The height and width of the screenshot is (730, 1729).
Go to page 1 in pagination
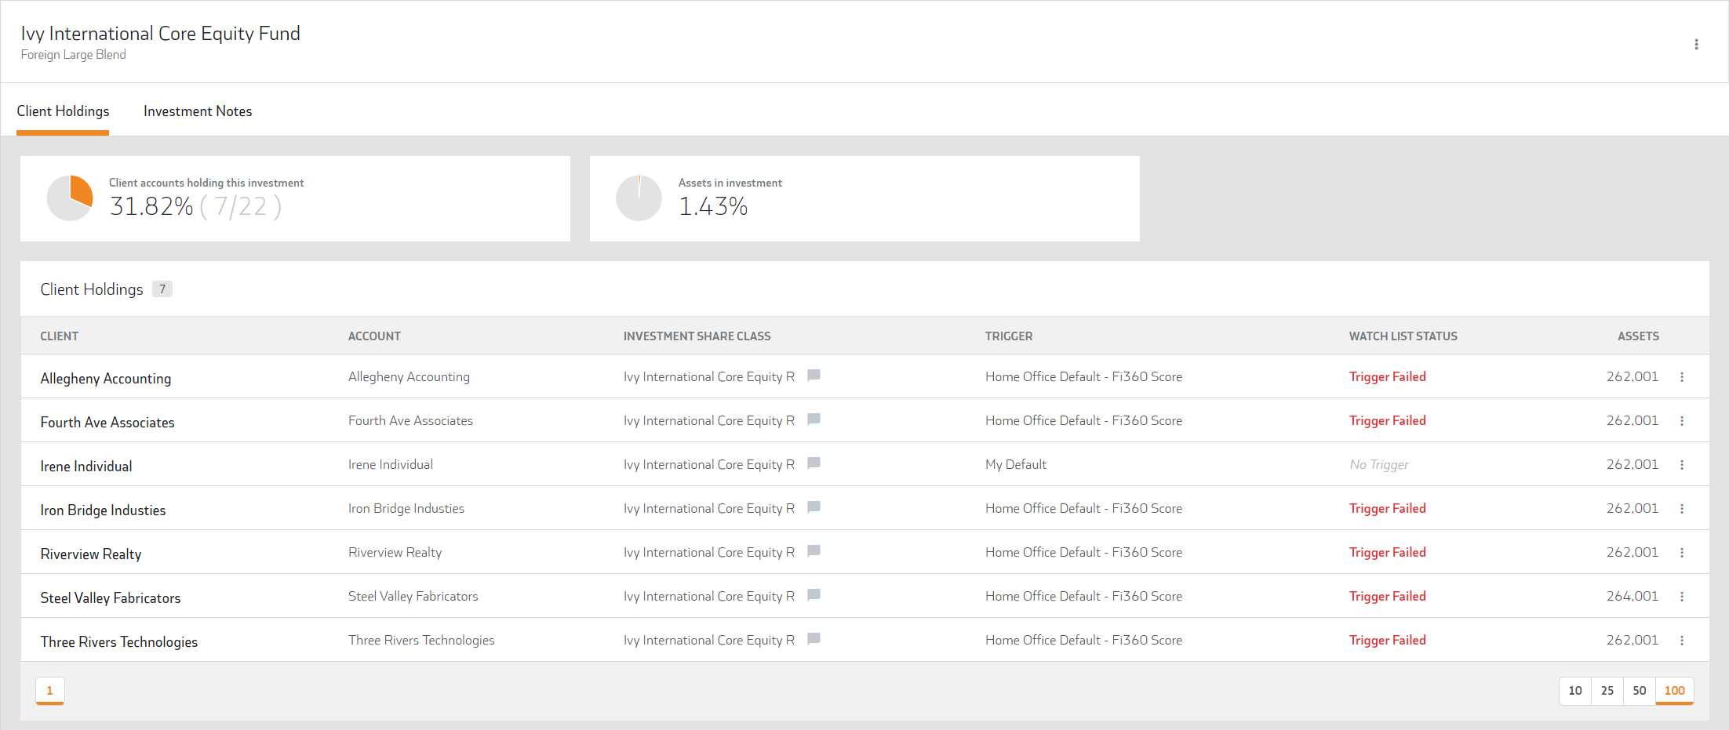coord(49,691)
